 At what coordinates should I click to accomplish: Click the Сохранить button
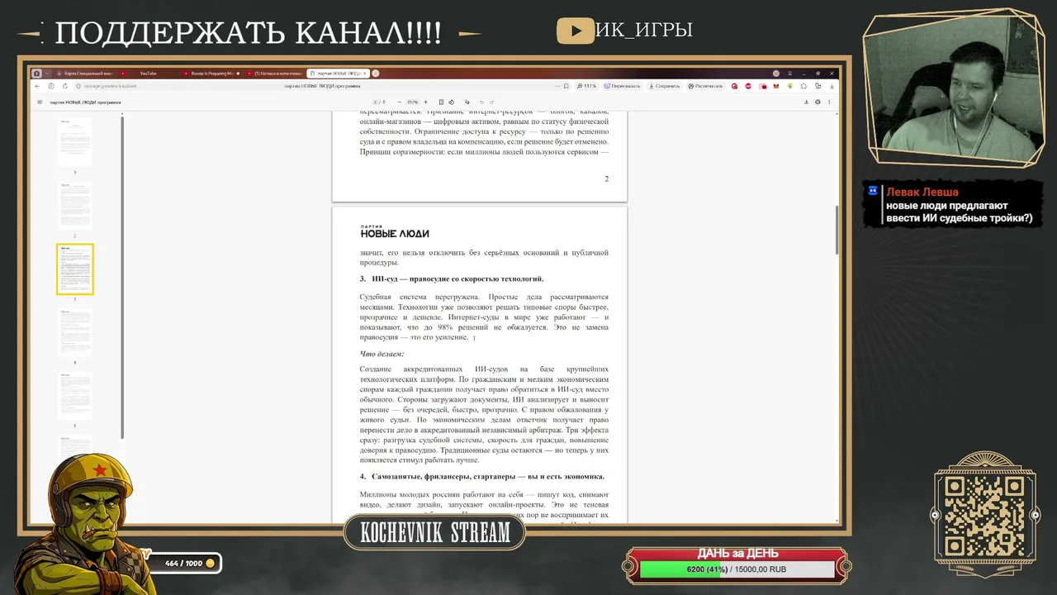pos(664,86)
